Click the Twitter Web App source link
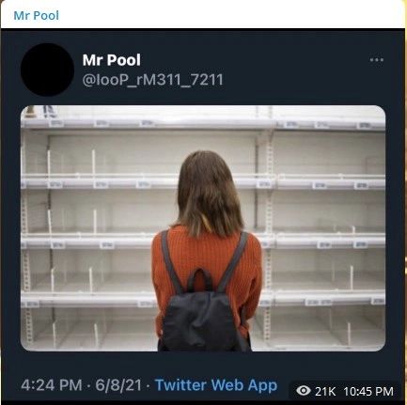Screen dimensions: 407x405 coord(216,385)
